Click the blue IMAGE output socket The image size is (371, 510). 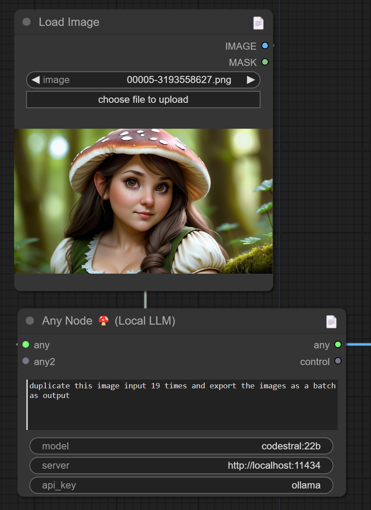coord(265,46)
